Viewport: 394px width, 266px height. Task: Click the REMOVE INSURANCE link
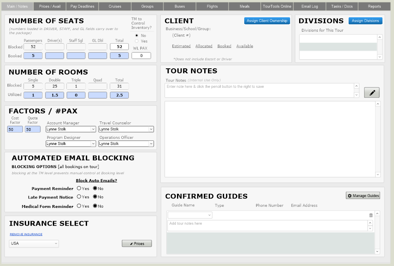26,234
